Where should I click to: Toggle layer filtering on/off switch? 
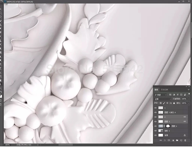[189, 94]
